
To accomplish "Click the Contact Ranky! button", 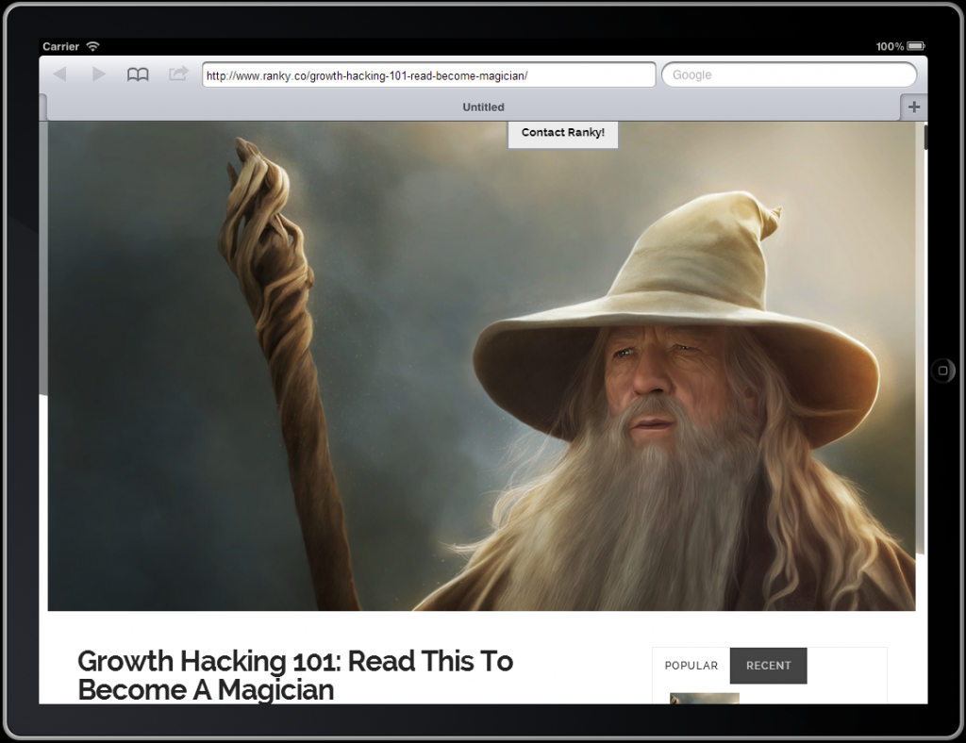I will pyautogui.click(x=563, y=134).
